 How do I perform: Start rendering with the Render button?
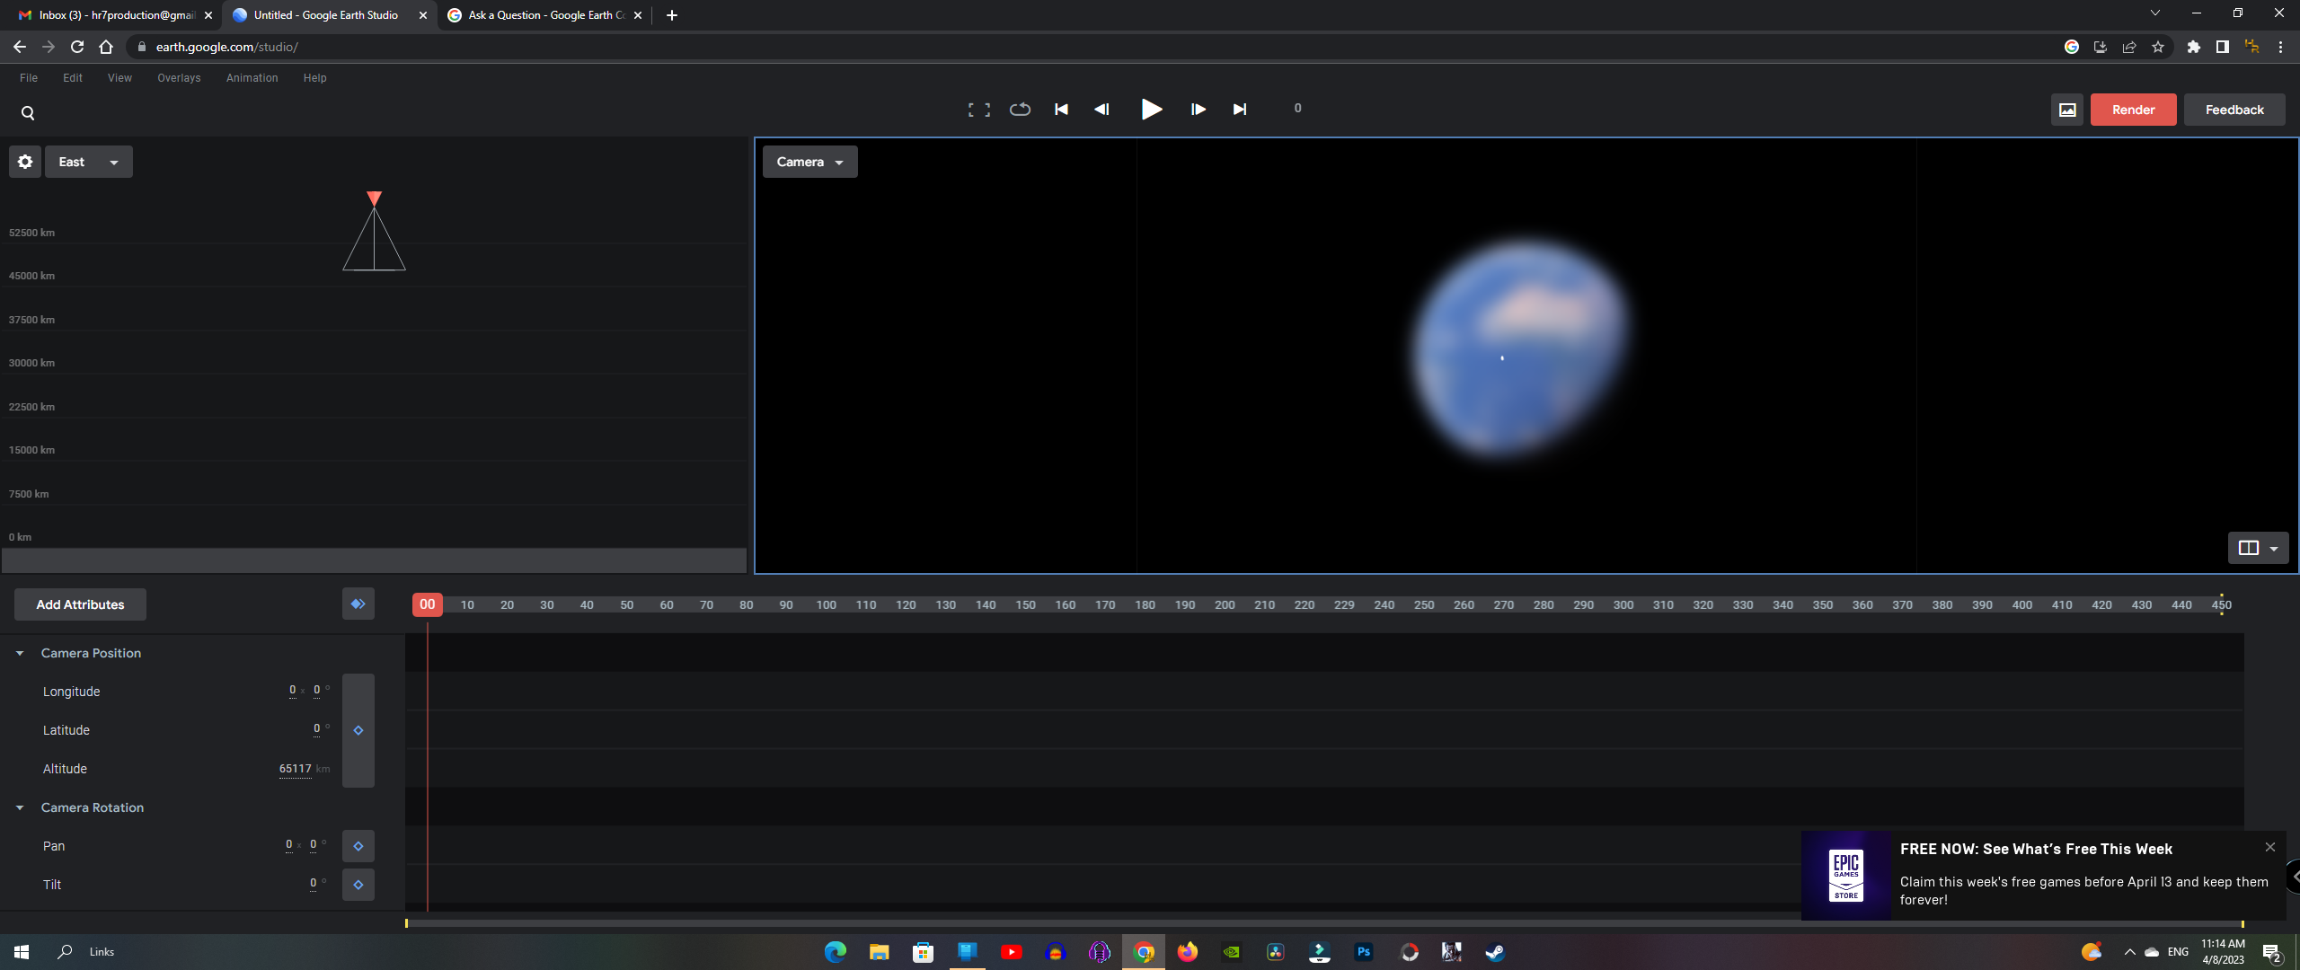(x=2133, y=109)
